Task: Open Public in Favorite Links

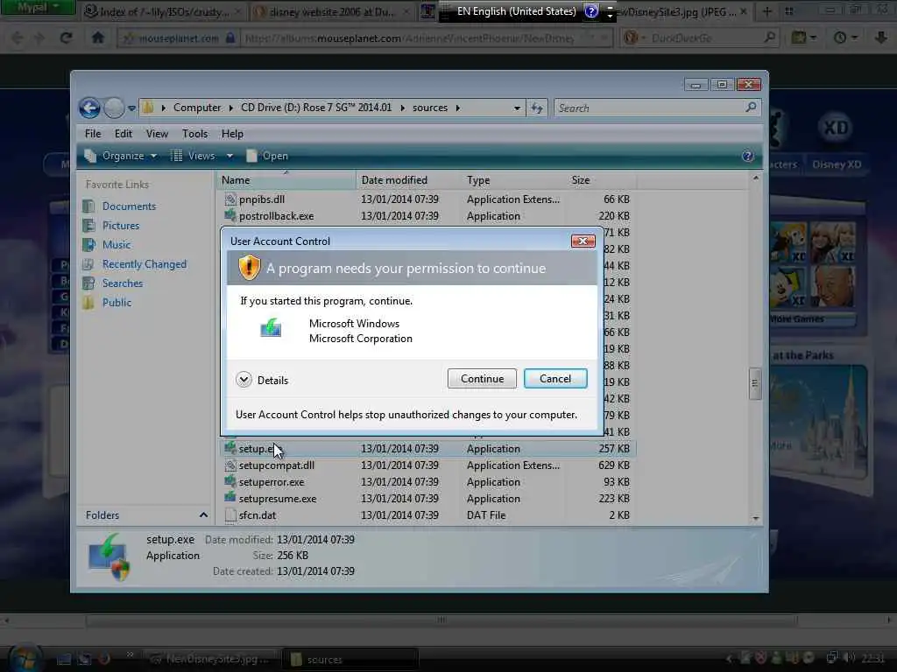Action: (117, 303)
